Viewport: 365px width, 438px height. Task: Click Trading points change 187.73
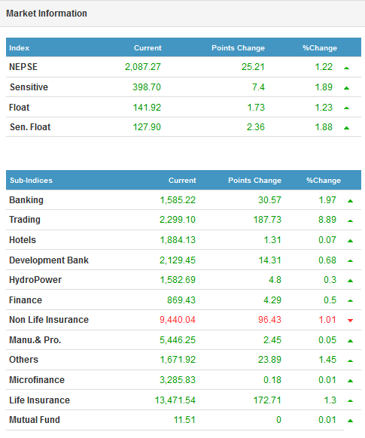point(267,220)
